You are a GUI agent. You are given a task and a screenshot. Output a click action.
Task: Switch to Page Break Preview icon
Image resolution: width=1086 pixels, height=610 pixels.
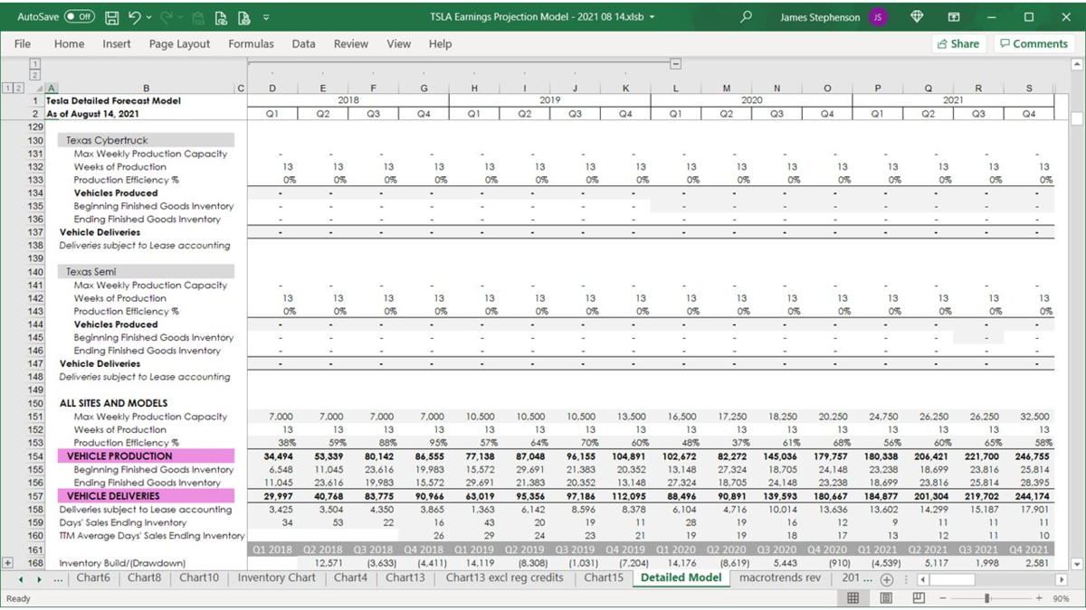click(x=919, y=598)
